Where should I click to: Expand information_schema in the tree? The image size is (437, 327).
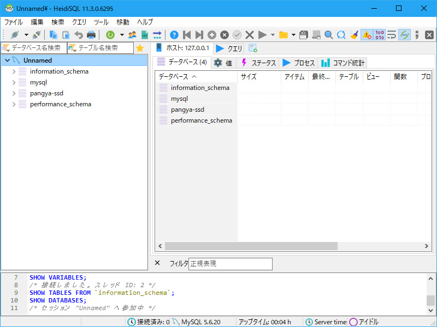click(14, 71)
